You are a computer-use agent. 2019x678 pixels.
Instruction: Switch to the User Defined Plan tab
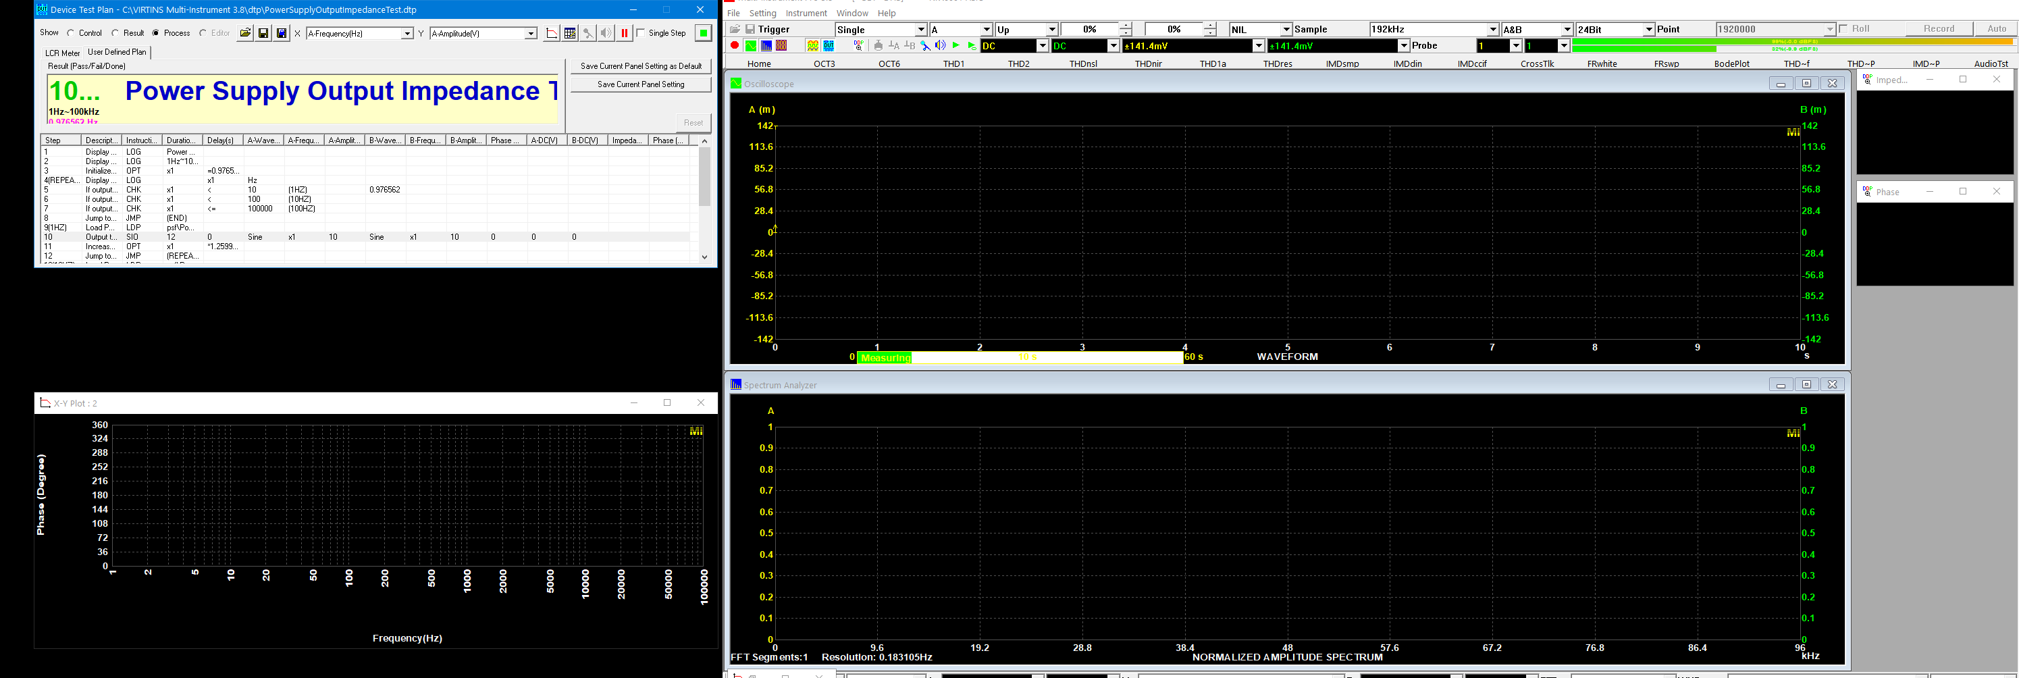(x=117, y=52)
